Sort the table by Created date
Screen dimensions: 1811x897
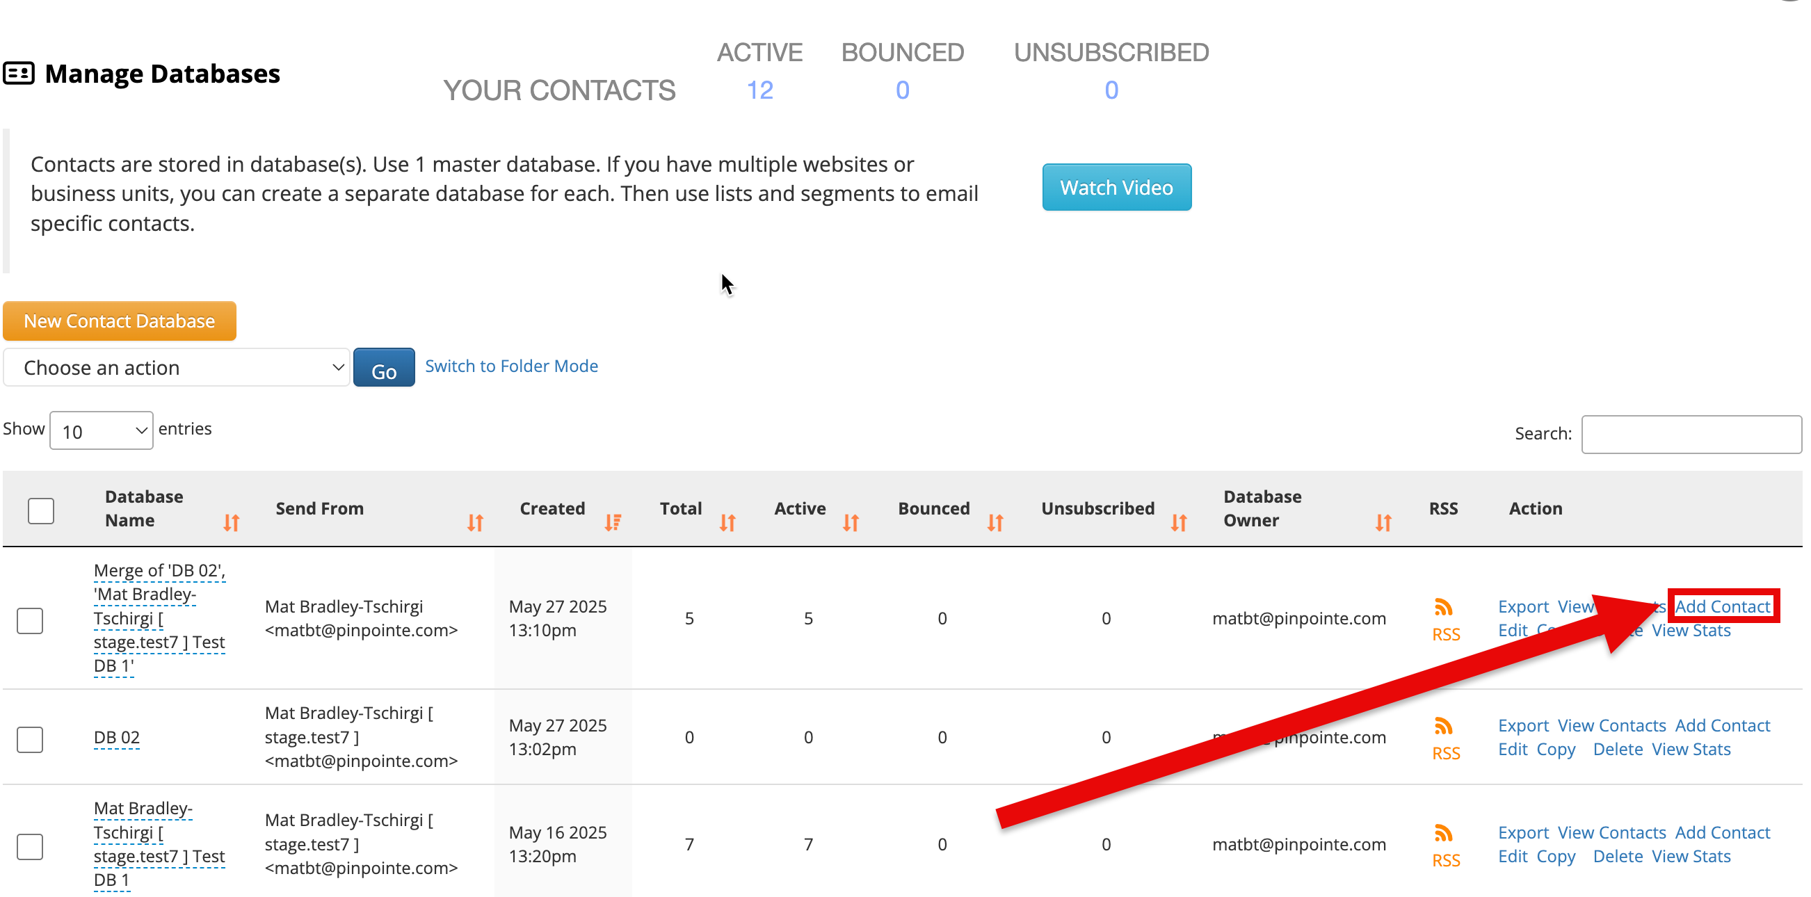click(612, 522)
